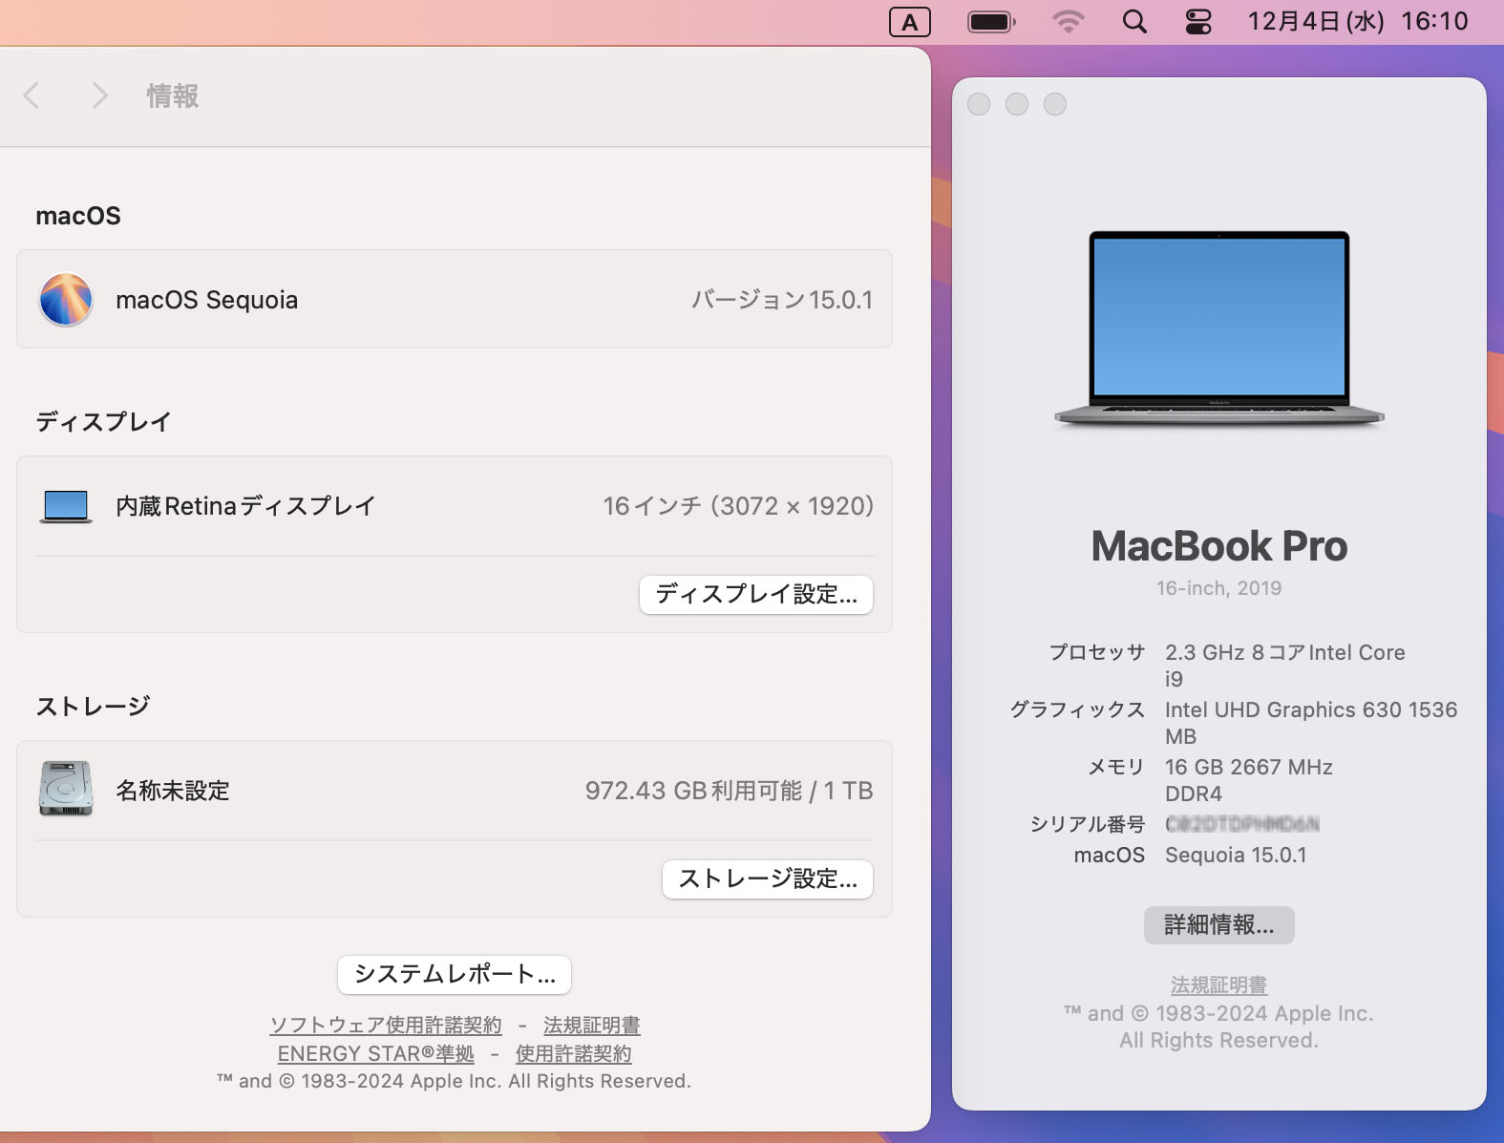Open 使用許諾契約 link

pos(574,1054)
